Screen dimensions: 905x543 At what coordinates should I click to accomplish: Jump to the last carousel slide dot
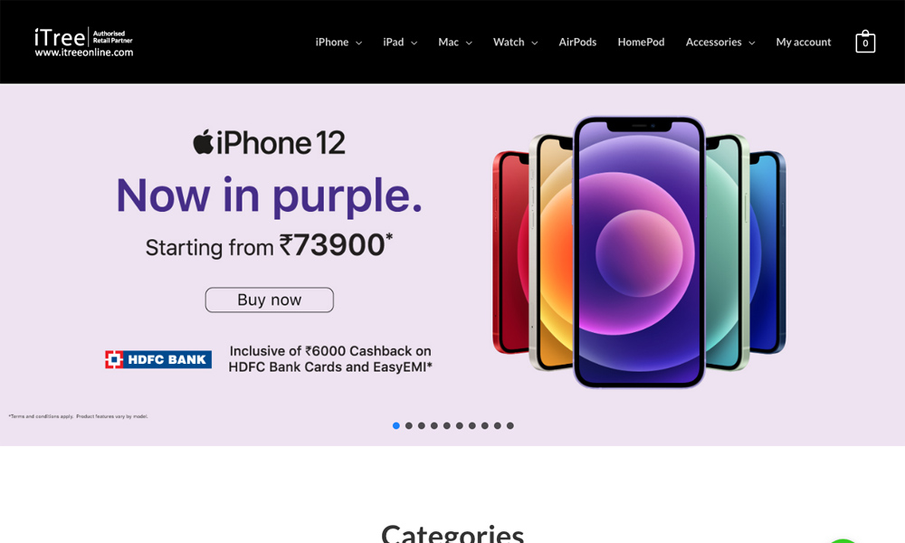coord(510,426)
